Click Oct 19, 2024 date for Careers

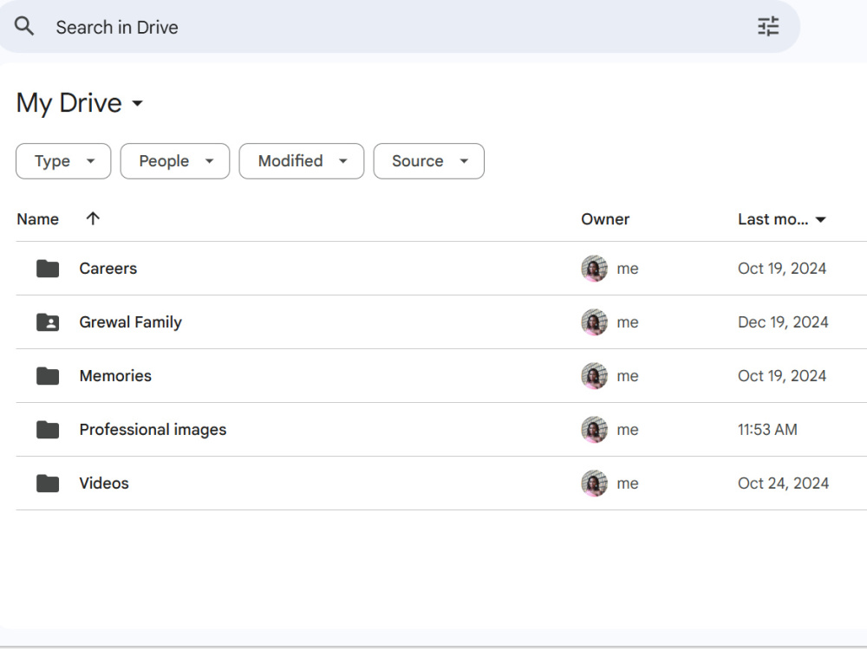pyautogui.click(x=782, y=268)
